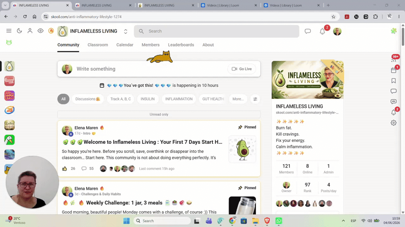This screenshot has height=227, width=405.
Task: Click the Inflameless Living avocado logo
Action: (62, 31)
